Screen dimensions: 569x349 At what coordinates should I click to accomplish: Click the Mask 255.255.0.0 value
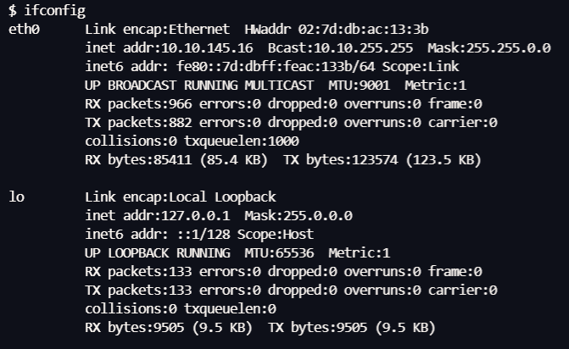click(488, 48)
